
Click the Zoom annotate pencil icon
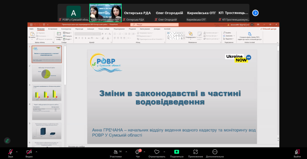pyautogui.click(x=7, y=141)
